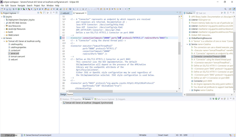
Task: Toggle code folding on line 56
Action: 65,19
